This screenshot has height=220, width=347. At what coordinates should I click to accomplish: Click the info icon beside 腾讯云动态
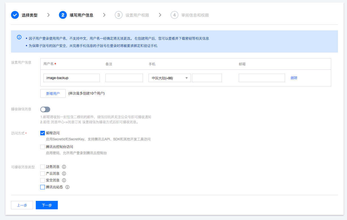click(x=67, y=187)
